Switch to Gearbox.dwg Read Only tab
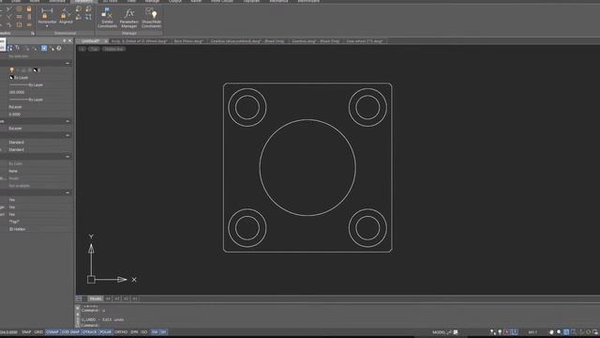The image size is (600, 338). pos(316,41)
